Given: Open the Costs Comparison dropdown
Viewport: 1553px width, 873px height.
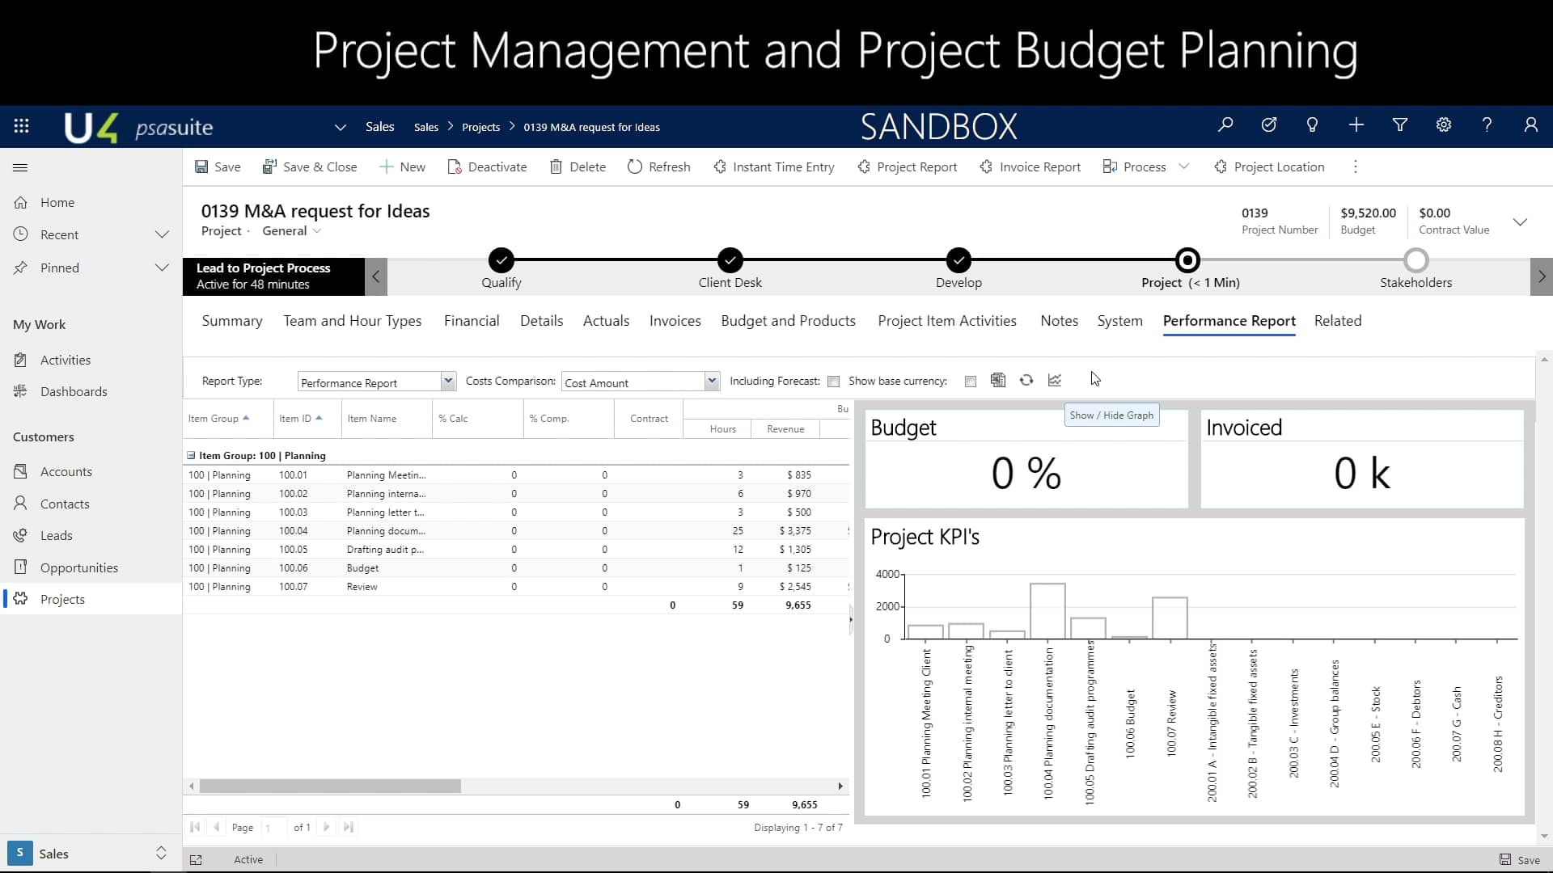Looking at the screenshot, I should pyautogui.click(x=710, y=381).
